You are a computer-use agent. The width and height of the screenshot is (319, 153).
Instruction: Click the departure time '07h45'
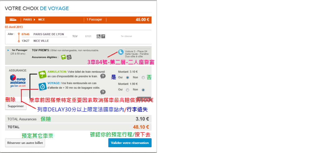tap(26, 34)
